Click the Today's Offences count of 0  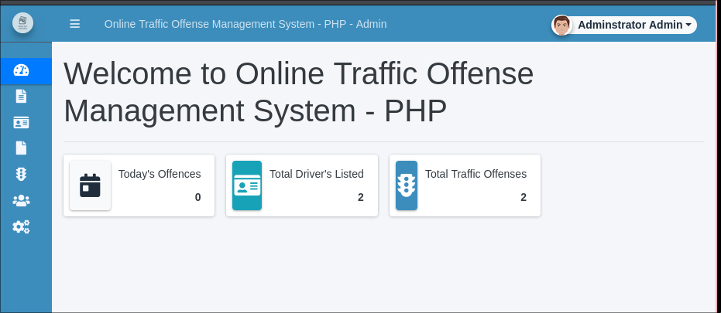click(197, 197)
